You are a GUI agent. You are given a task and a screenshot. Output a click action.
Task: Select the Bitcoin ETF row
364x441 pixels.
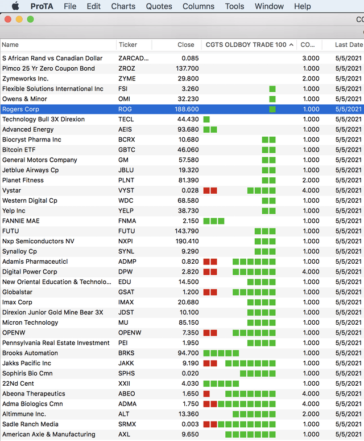point(182,150)
